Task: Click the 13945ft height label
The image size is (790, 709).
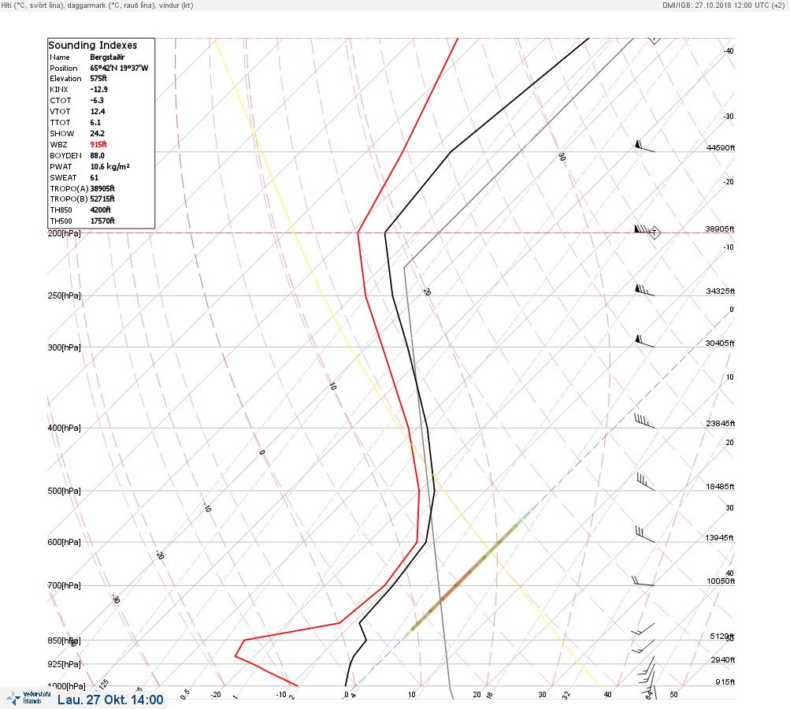Action: click(719, 538)
